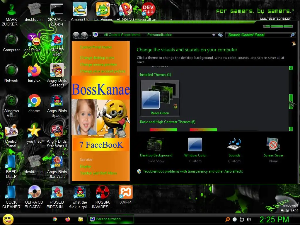Open Control Panel Home link
300x225 pixels.
(96, 47)
